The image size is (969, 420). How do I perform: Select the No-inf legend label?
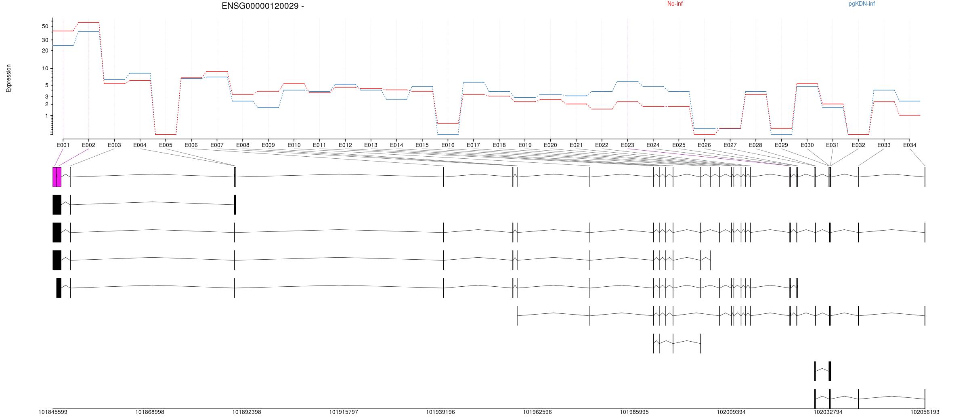675,4
